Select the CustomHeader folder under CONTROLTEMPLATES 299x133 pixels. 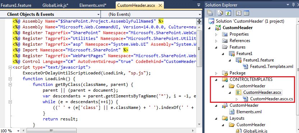point(251,86)
